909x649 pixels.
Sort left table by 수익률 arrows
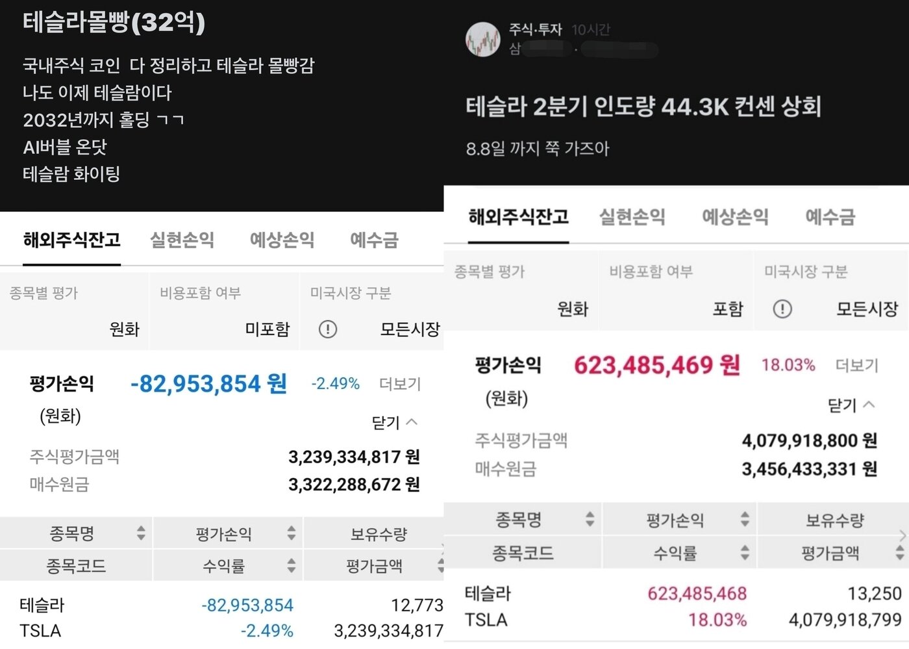[x=292, y=566]
